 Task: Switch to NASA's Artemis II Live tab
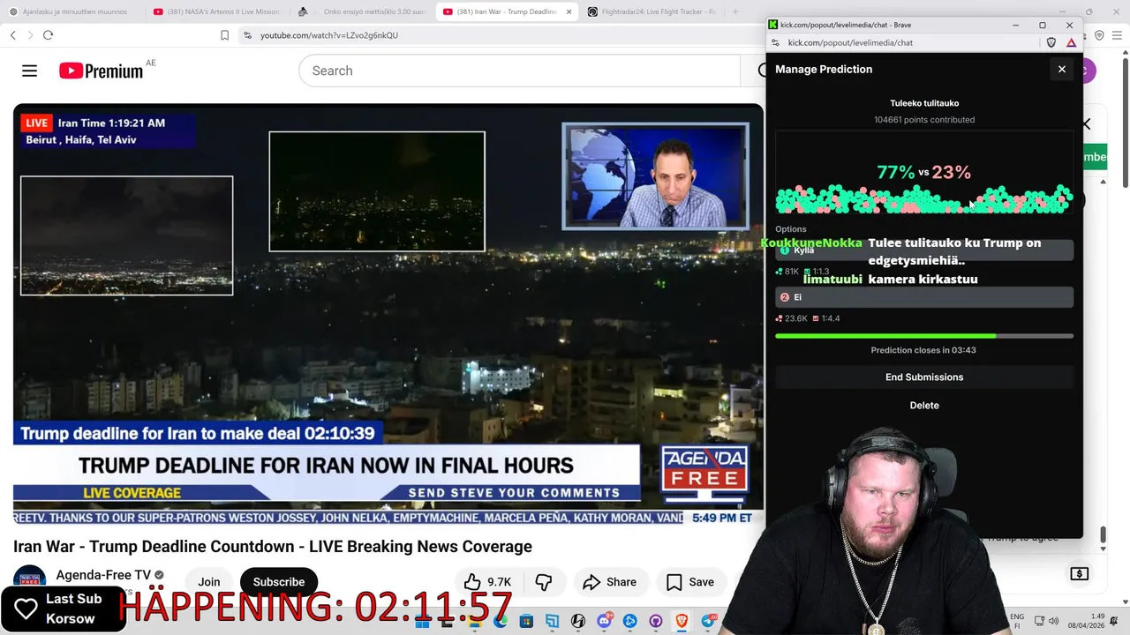point(216,11)
